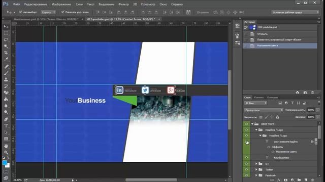Image resolution: width=325 pixels, height=182 pixels.
Task: Open the Изображение menu
Action: click(x=61, y=4)
